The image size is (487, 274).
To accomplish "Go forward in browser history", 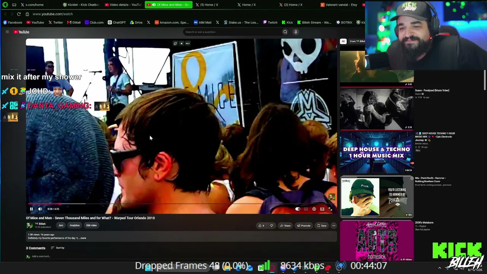I will tap(11, 14).
